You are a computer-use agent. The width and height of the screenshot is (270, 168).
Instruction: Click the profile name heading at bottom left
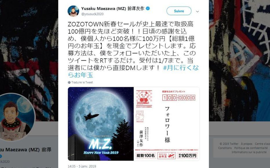[26, 150]
